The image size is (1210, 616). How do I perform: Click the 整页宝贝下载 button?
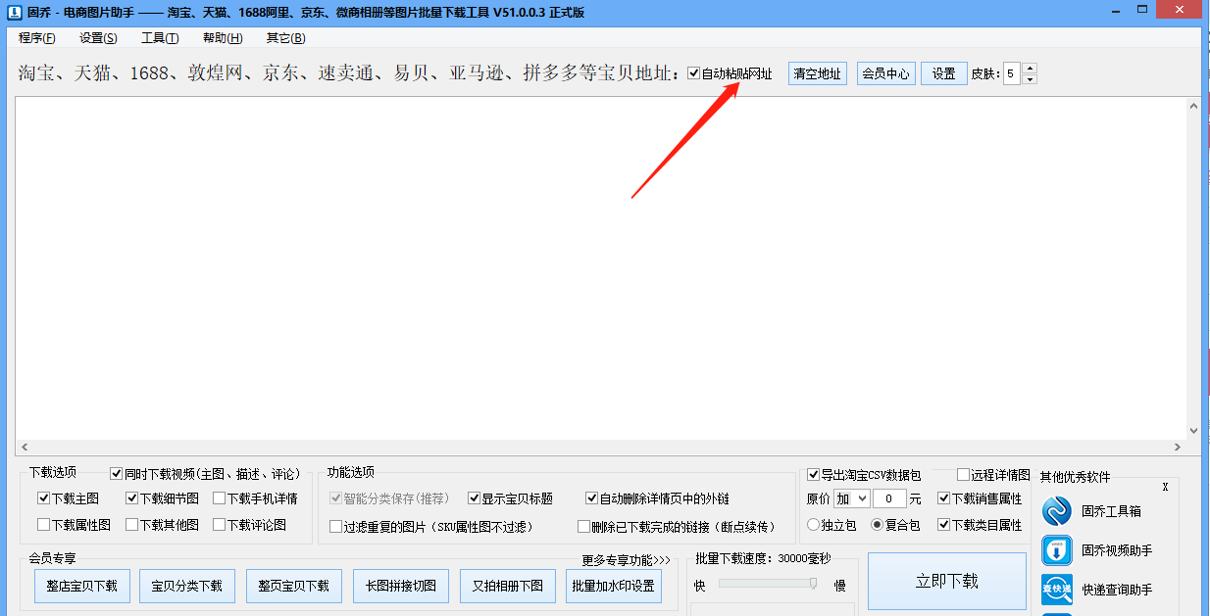[x=293, y=586]
